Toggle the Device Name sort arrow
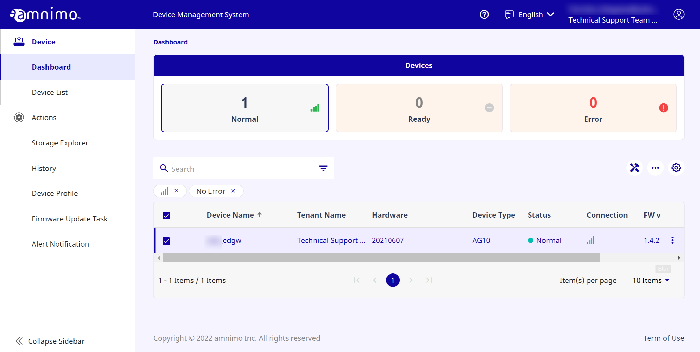This screenshot has height=352, width=700. (x=260, y=215)
